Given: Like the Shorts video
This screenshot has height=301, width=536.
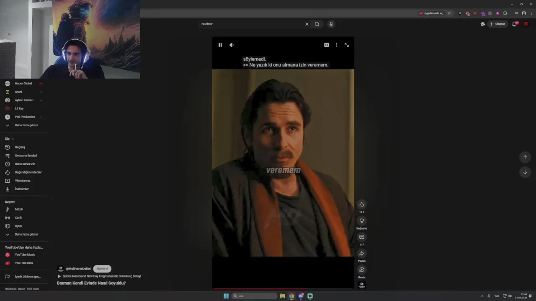Looking at the screenshot, I should tap(362, 204).
